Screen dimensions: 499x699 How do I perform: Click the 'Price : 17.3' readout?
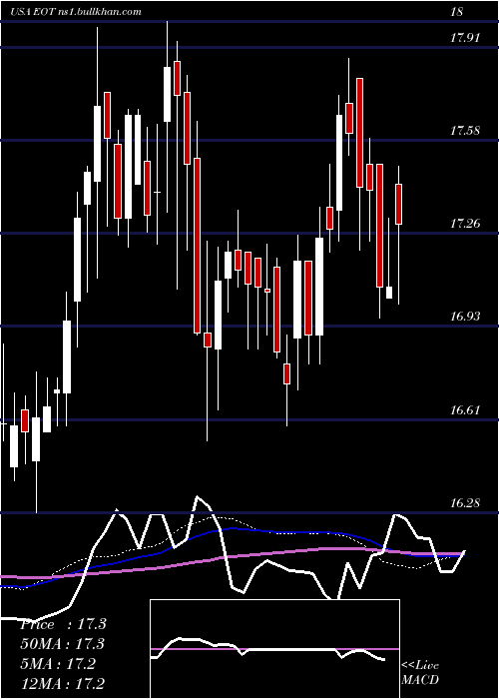pyautogui.click(x=63, y=624)
